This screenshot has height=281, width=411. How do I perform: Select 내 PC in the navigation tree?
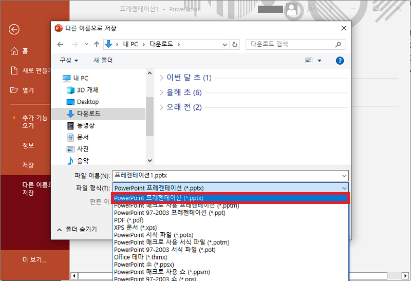[x=76, y=78]
